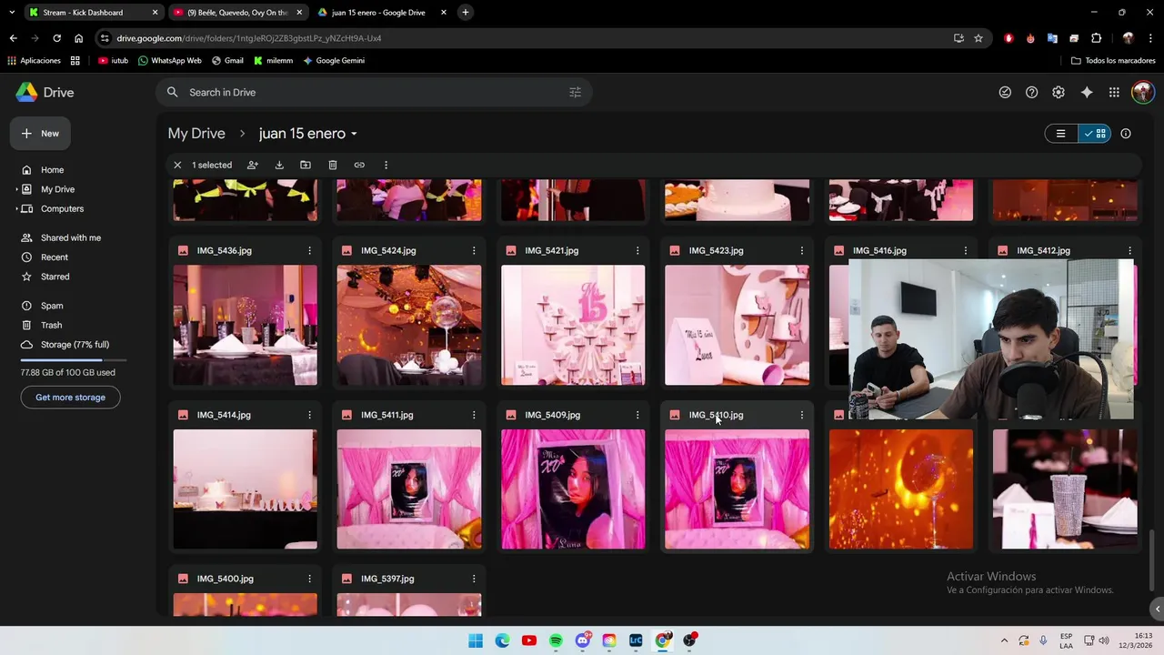Show folder details info panel
1164x655 pixels.
(x=1126, y=134)
